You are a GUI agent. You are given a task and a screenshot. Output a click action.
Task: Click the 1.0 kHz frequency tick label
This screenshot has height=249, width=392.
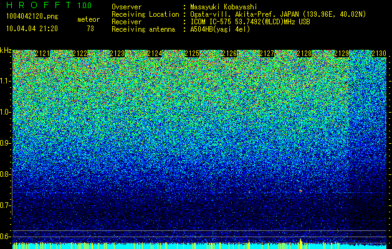click(4, 112)
